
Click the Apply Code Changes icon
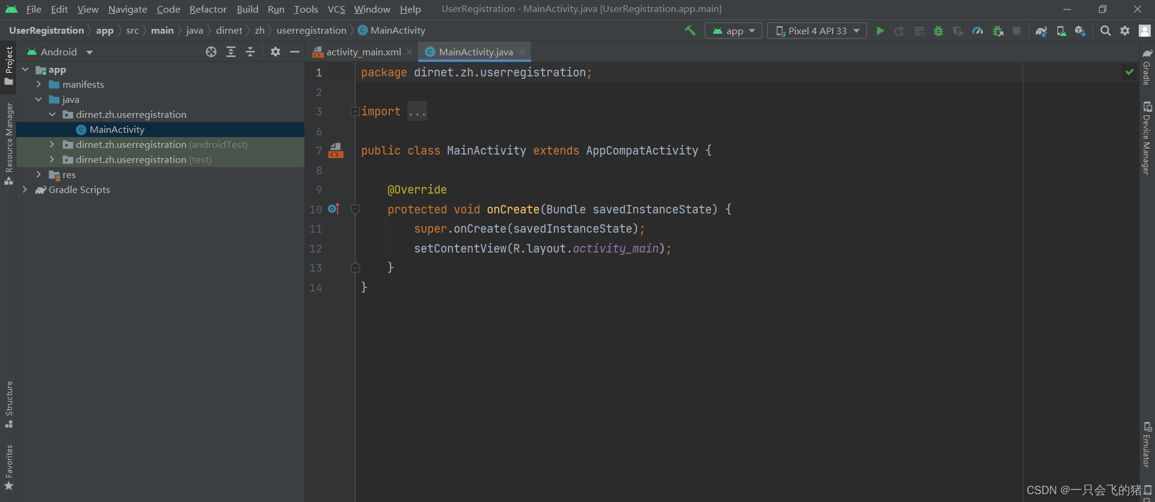click(x=919, y=31)
